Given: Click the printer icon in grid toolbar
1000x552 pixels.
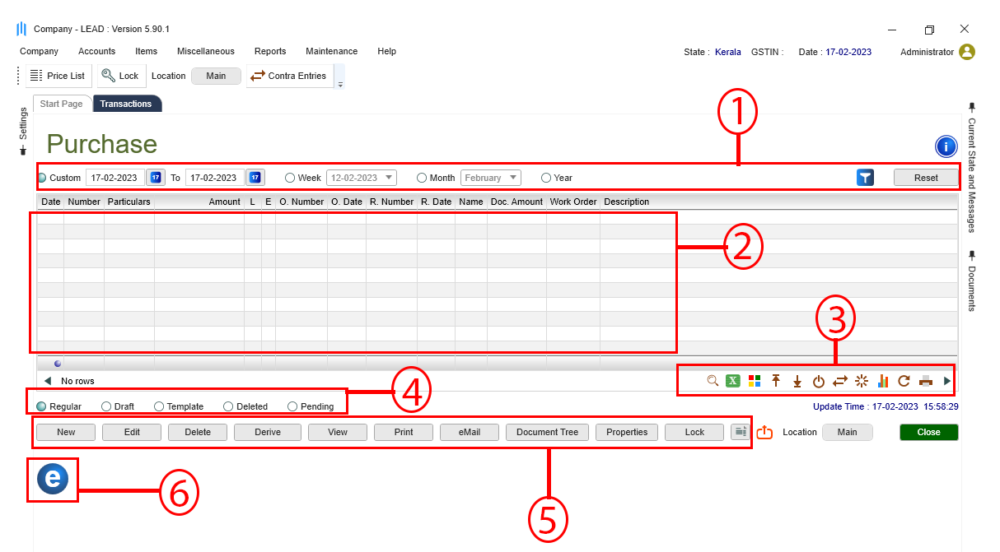Looking at the screenshot, I should [x=926, y=381].
